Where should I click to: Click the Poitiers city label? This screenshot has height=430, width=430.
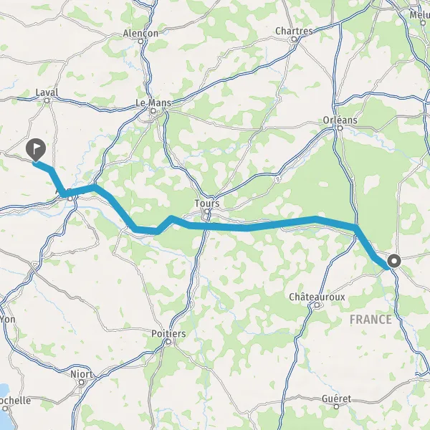coord(168,334)
